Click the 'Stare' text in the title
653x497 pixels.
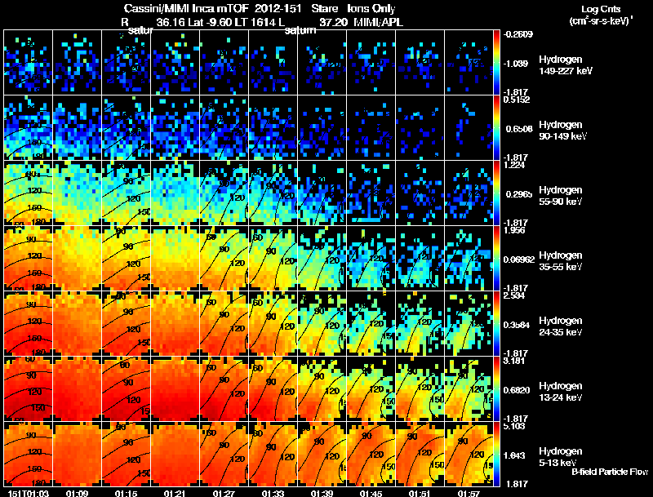[x=325, y=8]
